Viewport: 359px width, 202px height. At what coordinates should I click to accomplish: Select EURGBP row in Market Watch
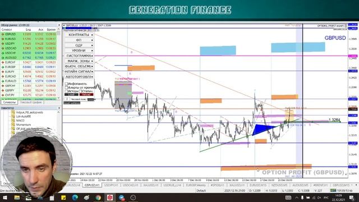[x=29, y=67]
